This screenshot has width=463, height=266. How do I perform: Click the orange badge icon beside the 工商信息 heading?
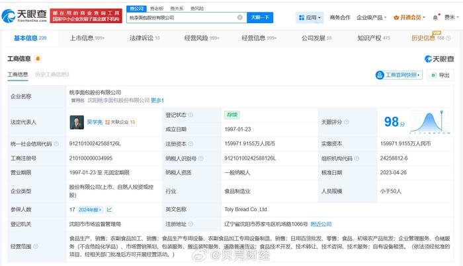38,59
